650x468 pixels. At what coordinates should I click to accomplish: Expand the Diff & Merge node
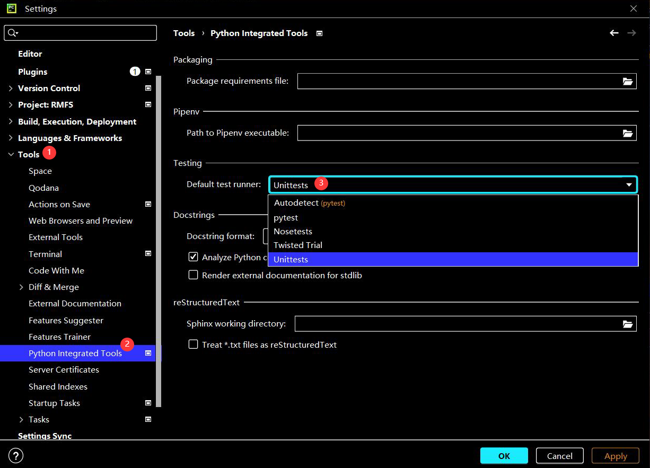point(21,287)
